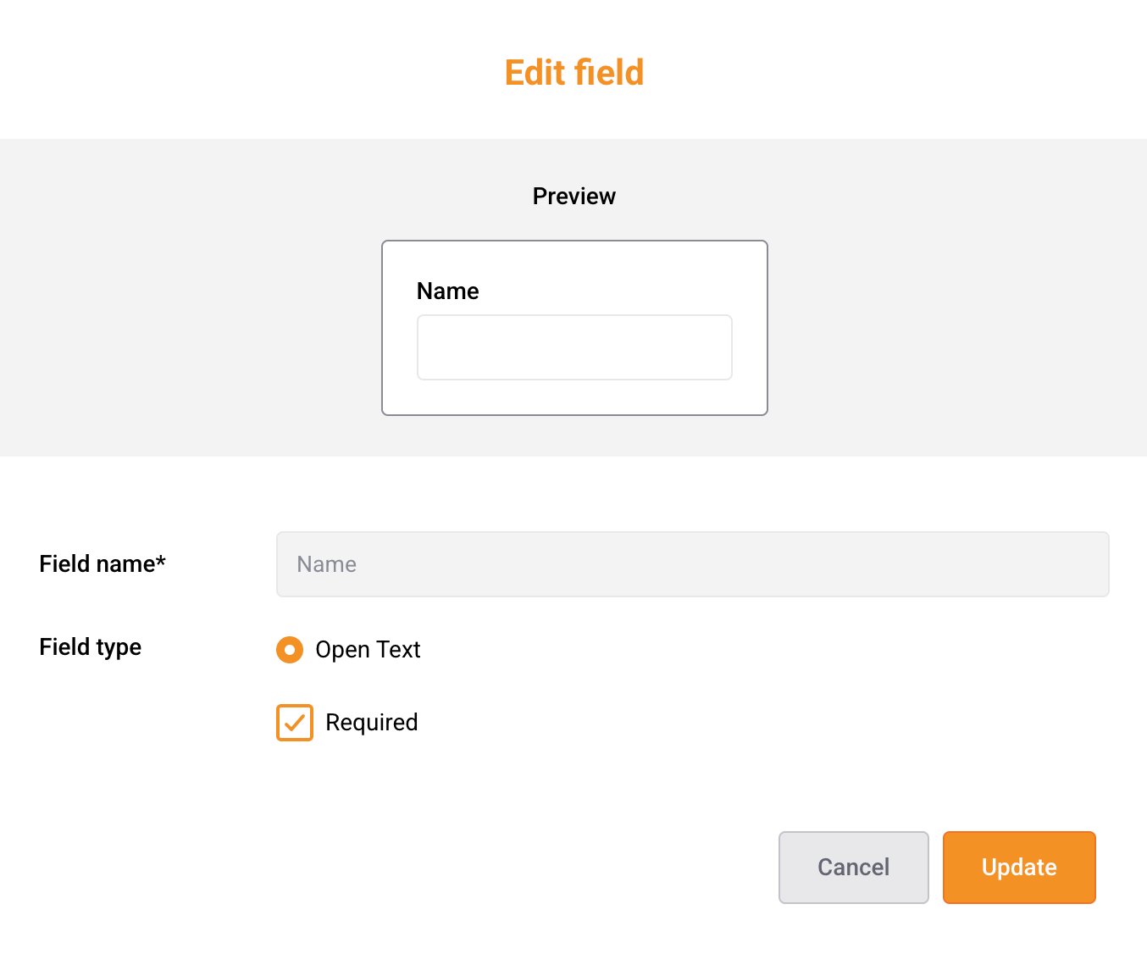Click the Name label in preview card
The width and height of the screenshot is (1147, 954).
pos(447,291)
